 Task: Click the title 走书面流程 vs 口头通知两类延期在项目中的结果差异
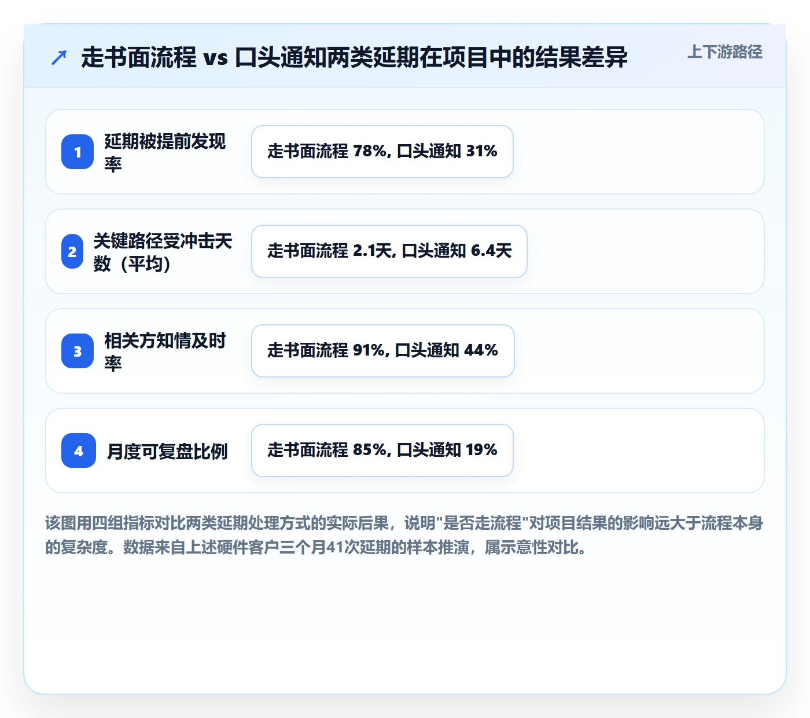tap(354, 57)
